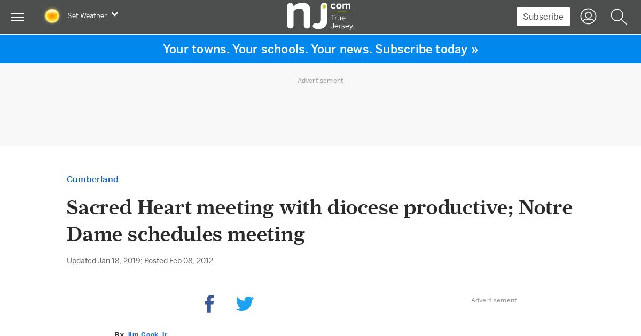Open the Cumberland section link
This screenshot has height=336, width=641.
point(92,179)
